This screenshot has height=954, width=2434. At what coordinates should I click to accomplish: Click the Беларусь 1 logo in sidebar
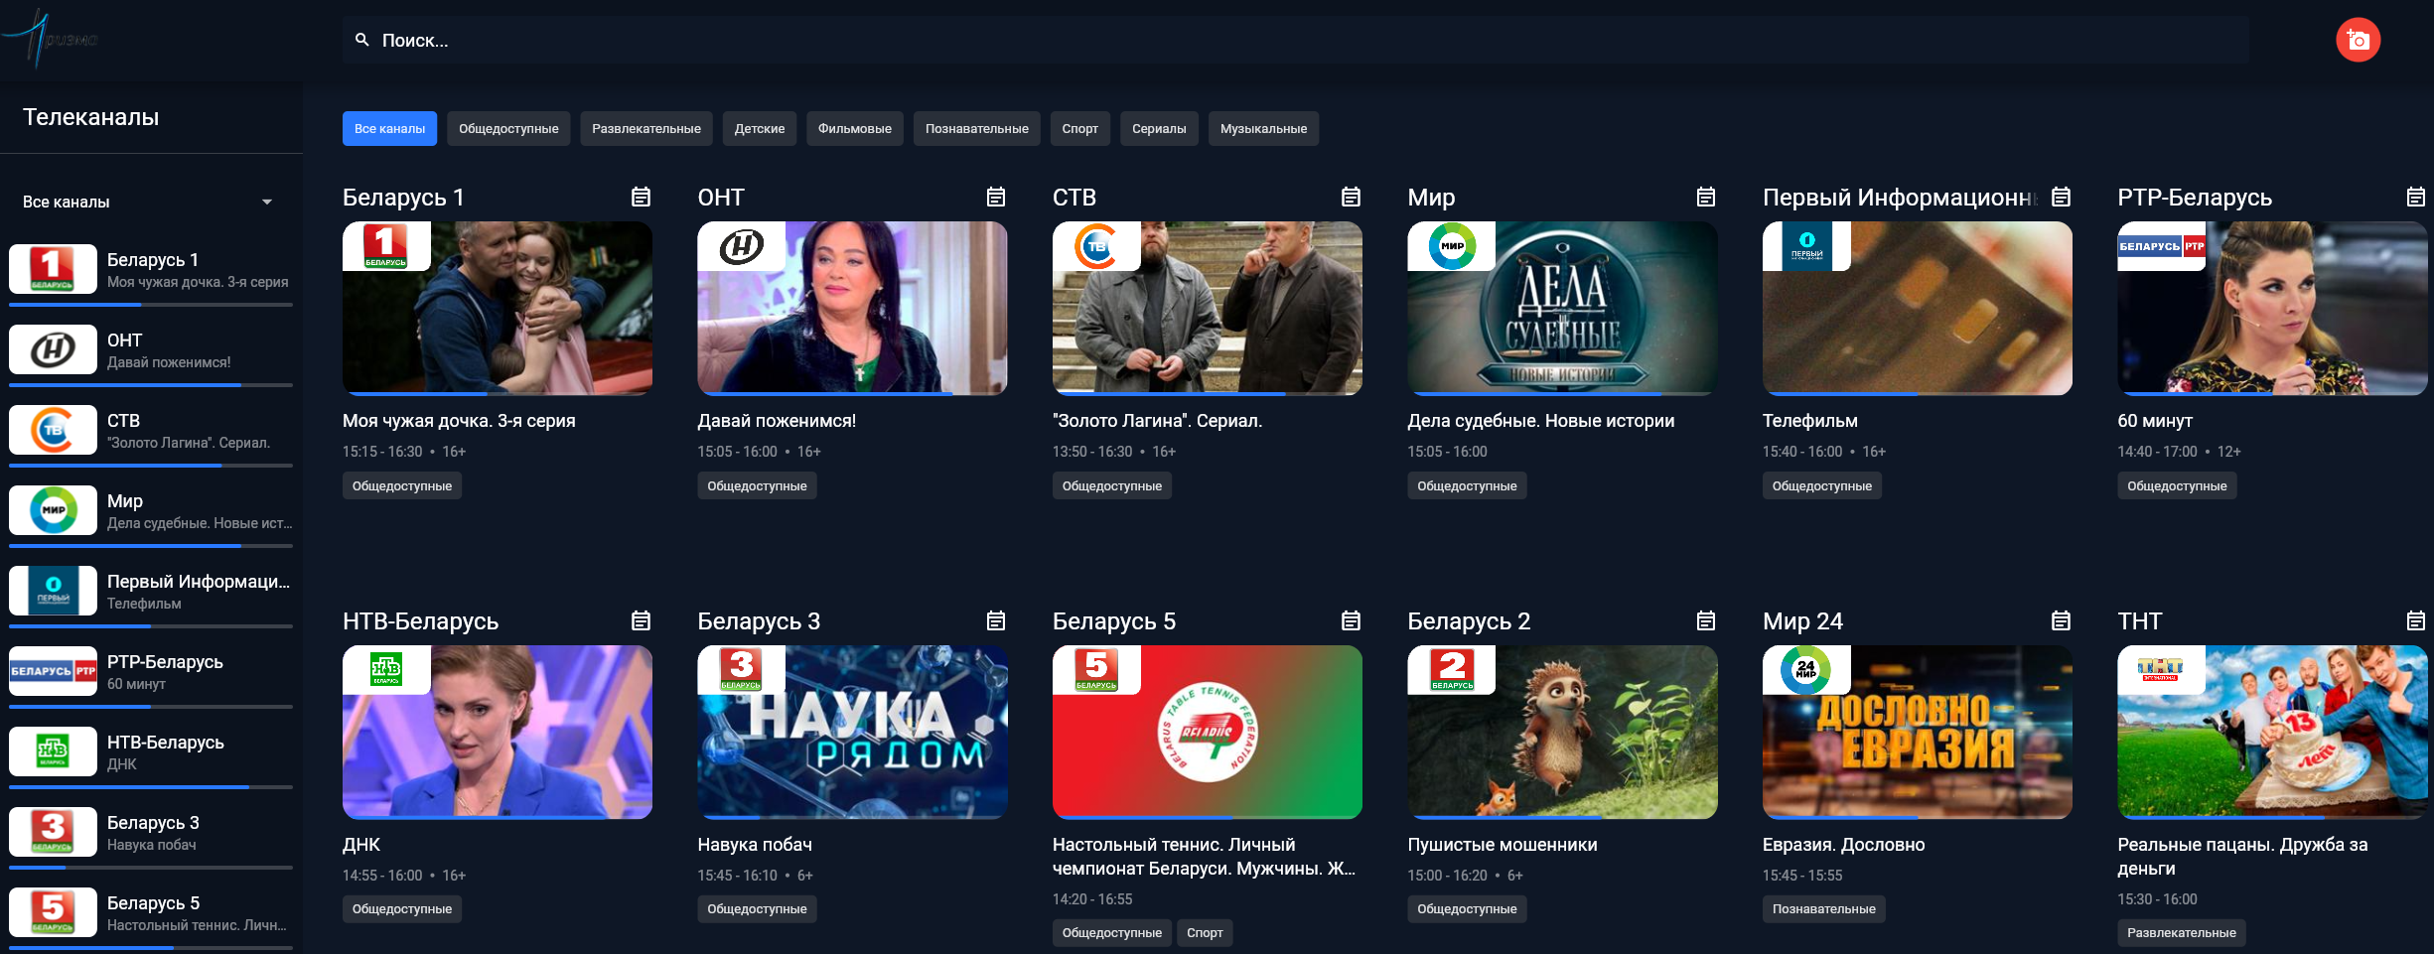[53, 269]
